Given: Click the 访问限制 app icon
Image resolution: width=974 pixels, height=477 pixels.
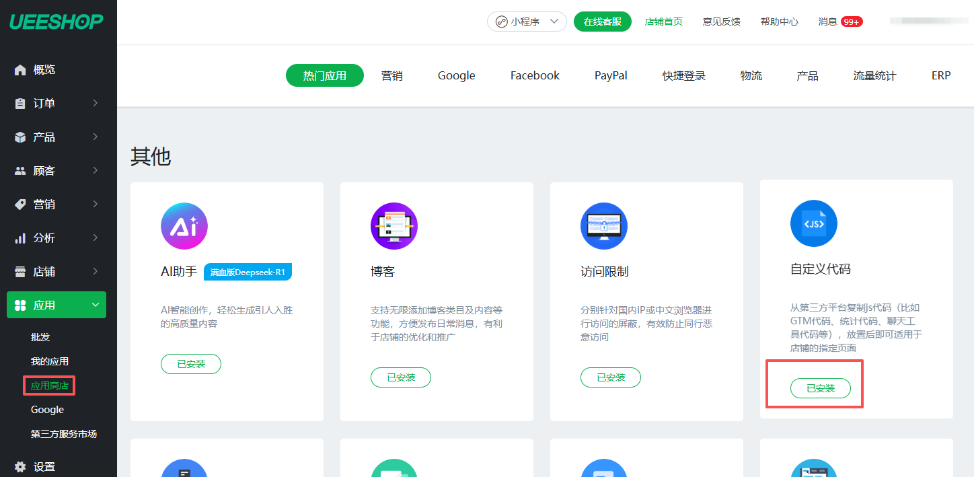Looking at the screenshot, I should (x=604, y=226).
